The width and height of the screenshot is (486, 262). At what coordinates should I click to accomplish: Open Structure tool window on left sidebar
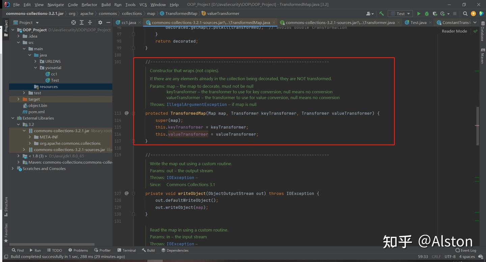[6, 207]
